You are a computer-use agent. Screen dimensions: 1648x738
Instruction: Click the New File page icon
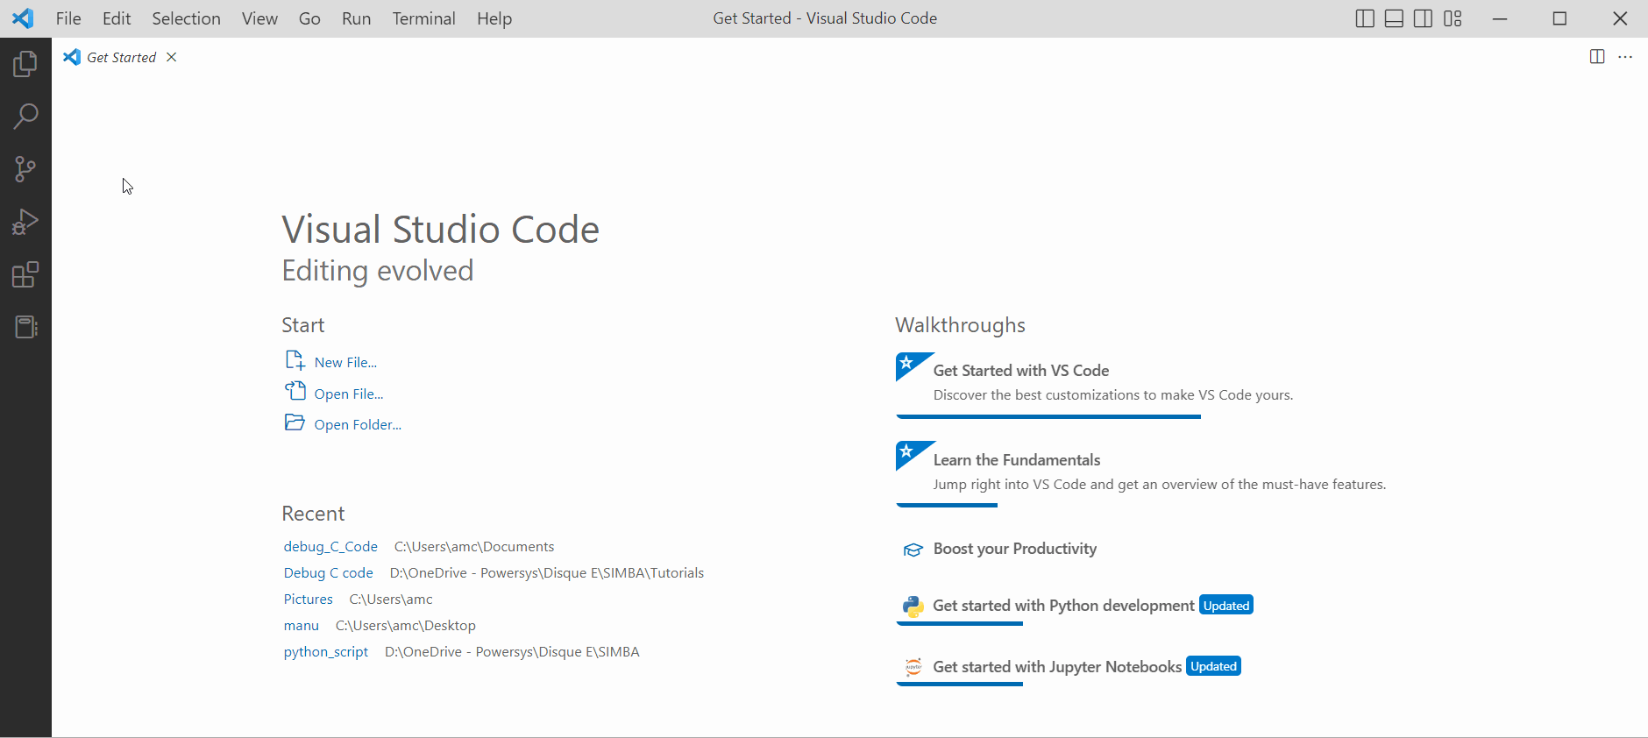click(295, 360)
